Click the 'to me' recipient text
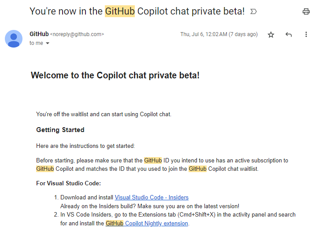The width and height of the screenshot is (315, 228). point(36,43)
